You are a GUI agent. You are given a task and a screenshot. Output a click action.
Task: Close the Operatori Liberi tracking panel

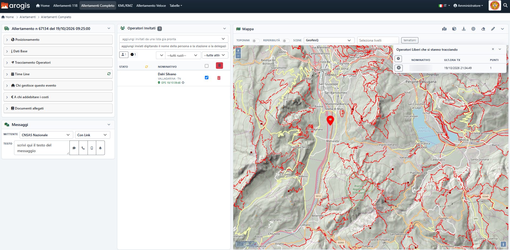click(x=493, y=49)
